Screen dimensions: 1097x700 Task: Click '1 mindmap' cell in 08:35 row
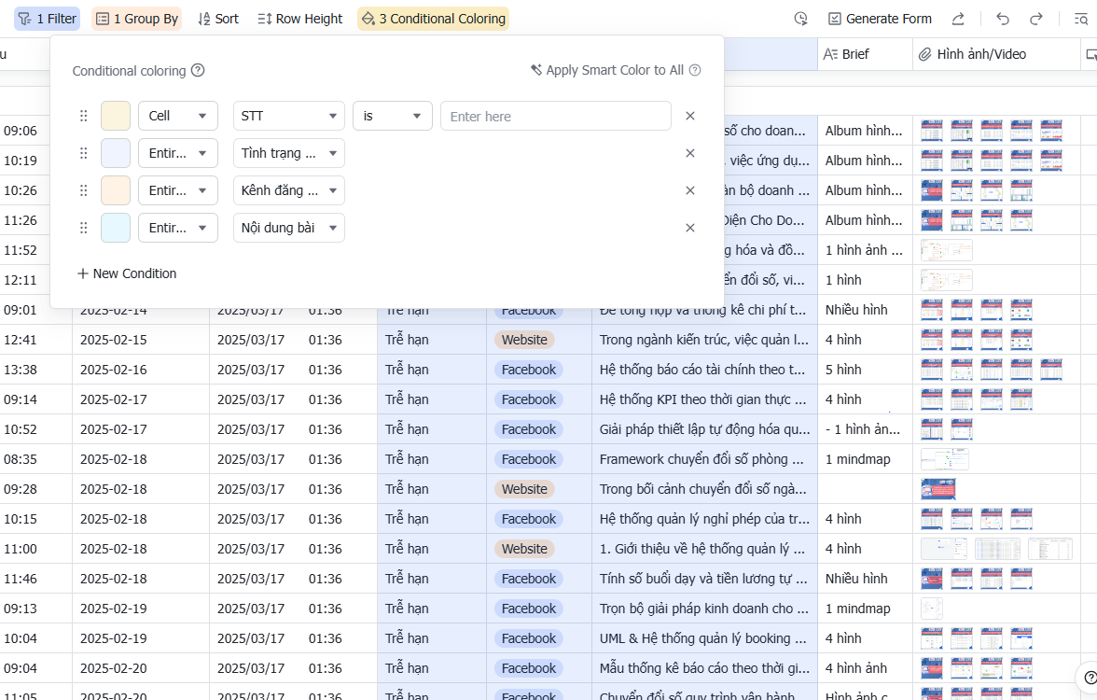click(865, 459)
